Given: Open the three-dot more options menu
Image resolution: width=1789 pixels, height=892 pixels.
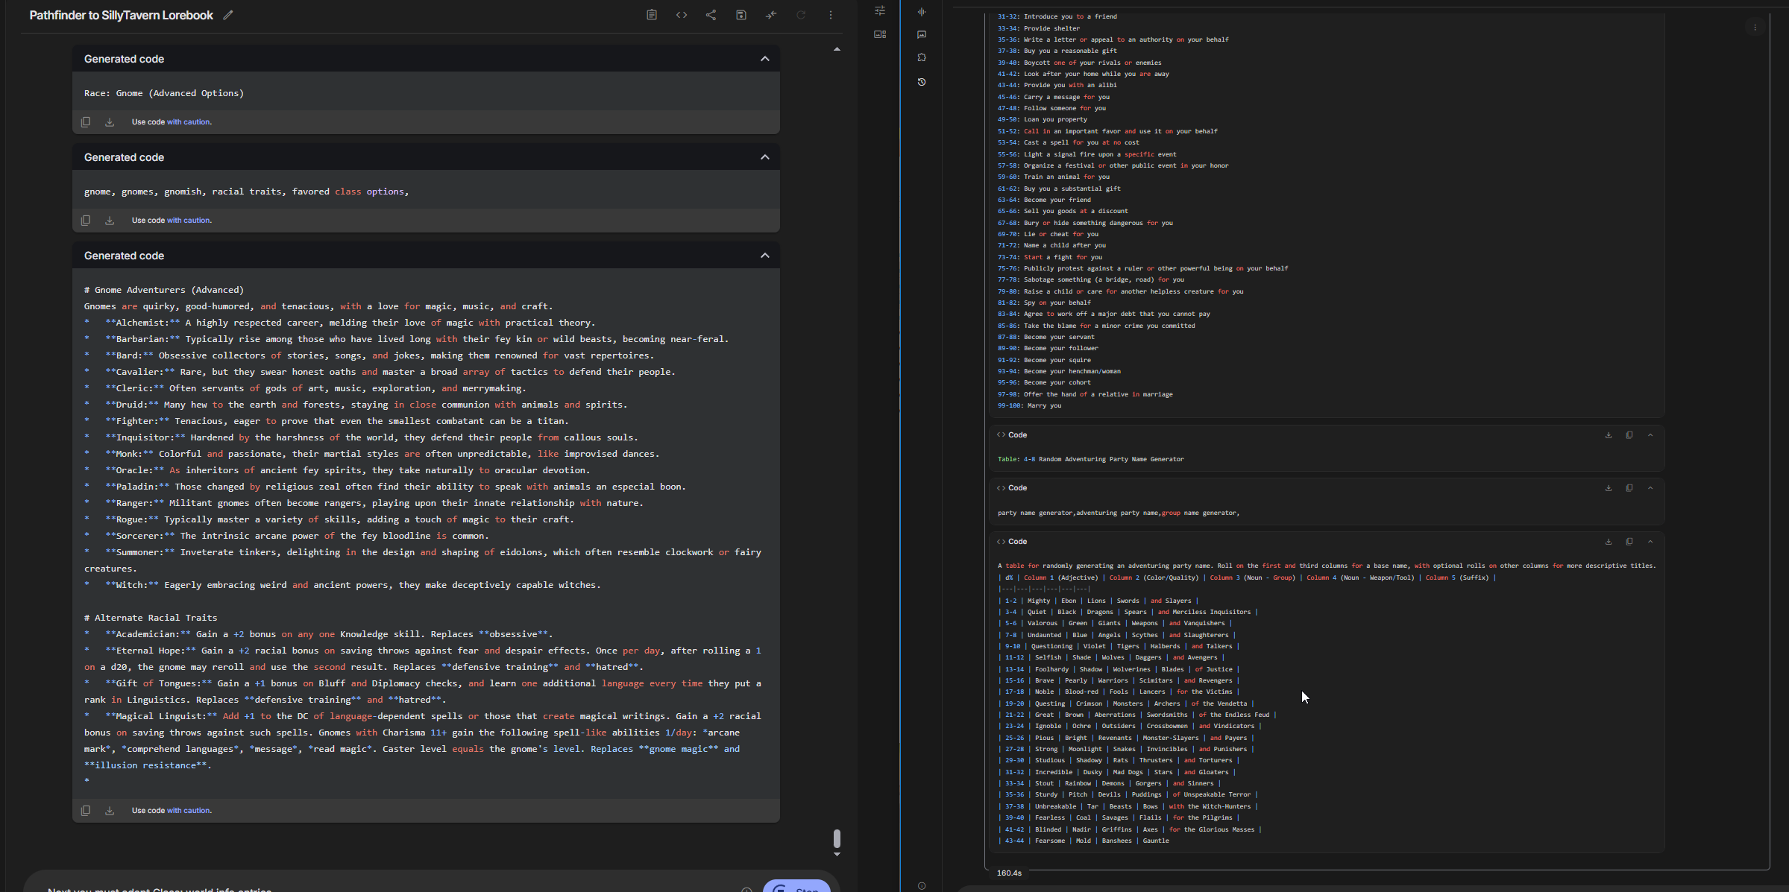Looking at the screenshot, I should tap(831, 15).
